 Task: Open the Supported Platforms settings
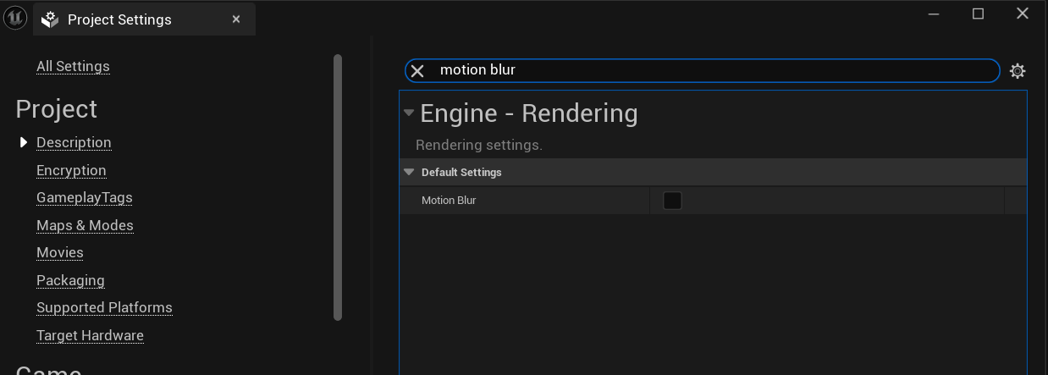[104, 307]
